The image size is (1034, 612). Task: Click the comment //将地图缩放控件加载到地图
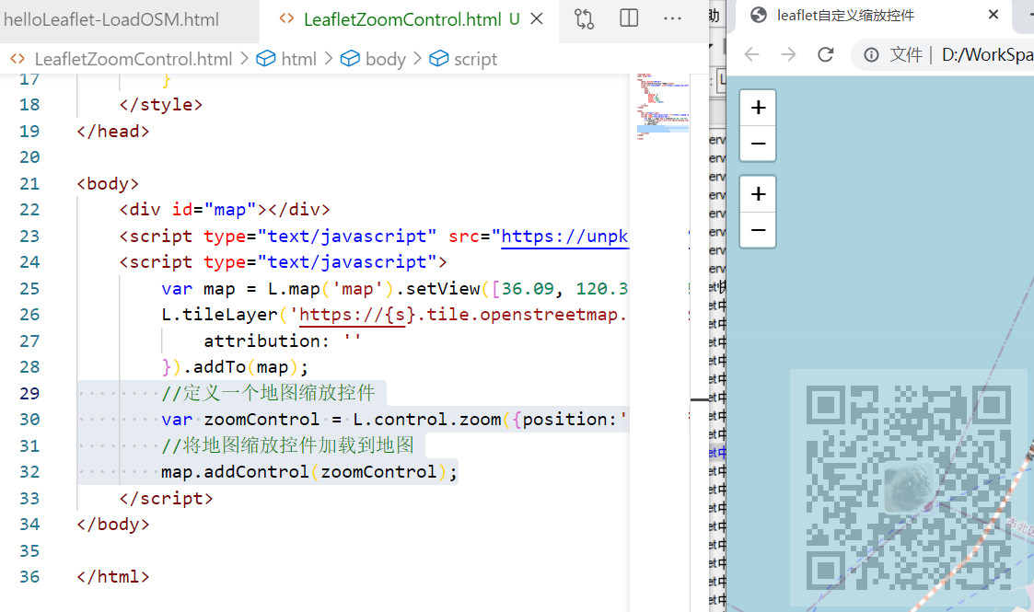click(287, 445)
